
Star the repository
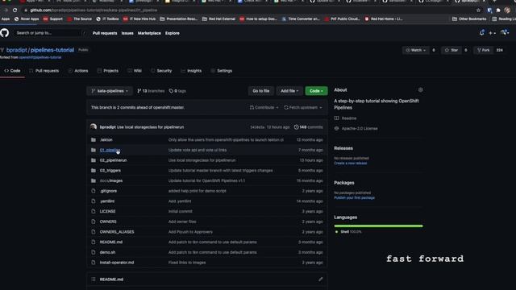click(451, 50)
